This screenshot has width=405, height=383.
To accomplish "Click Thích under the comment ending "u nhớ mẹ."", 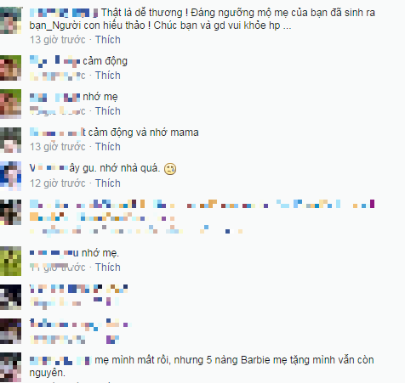I will (108, 268).
